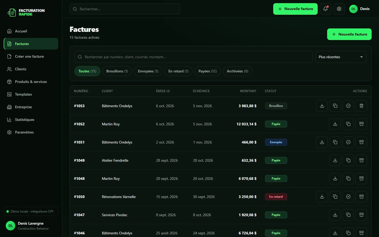The height and width of the screenshot is (237, 379).
Task: Filter by Payées (12)
Action: pyautogui.click(x=208, y=71)
